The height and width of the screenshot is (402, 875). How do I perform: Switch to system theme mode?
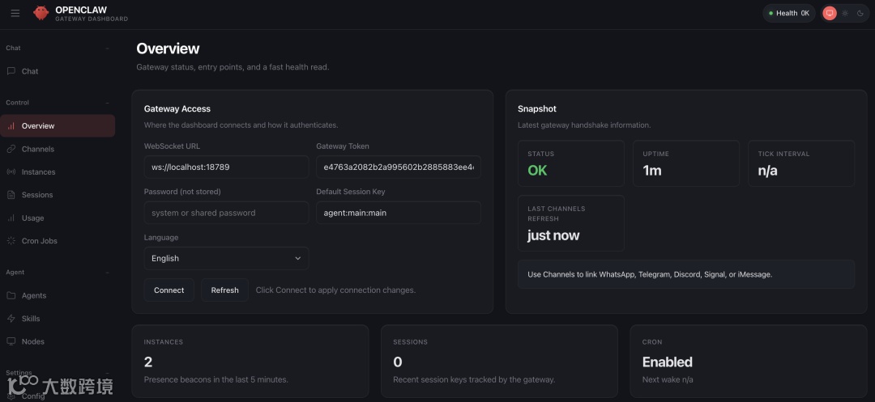(x=829, y=13)
